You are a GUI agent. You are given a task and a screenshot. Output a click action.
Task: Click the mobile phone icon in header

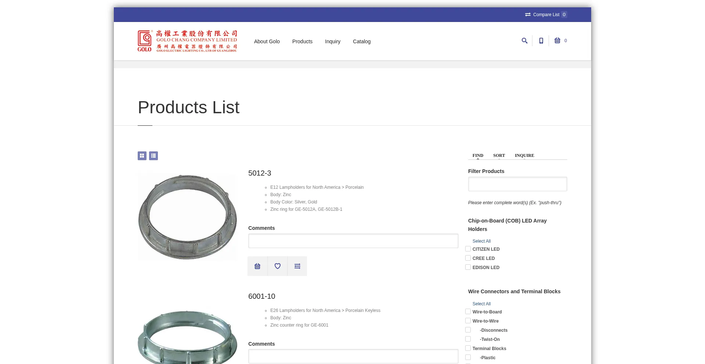coord(541,41)
